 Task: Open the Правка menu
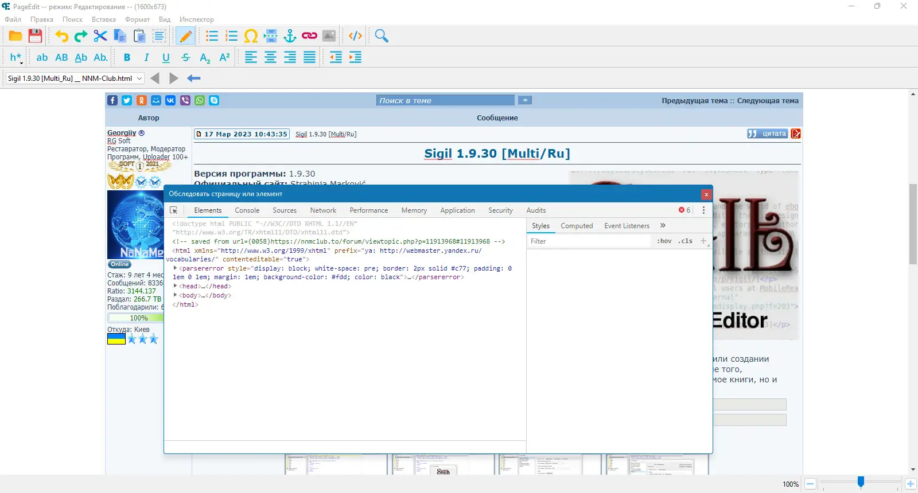click(42, 19)
